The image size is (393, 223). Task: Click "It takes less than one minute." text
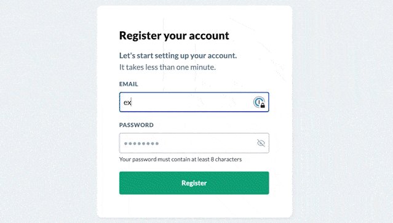click(x=167, y=67)
